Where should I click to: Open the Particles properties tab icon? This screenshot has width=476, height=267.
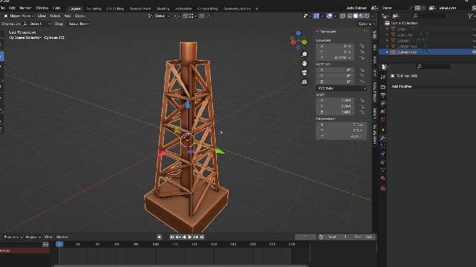(x=383, y=146)
